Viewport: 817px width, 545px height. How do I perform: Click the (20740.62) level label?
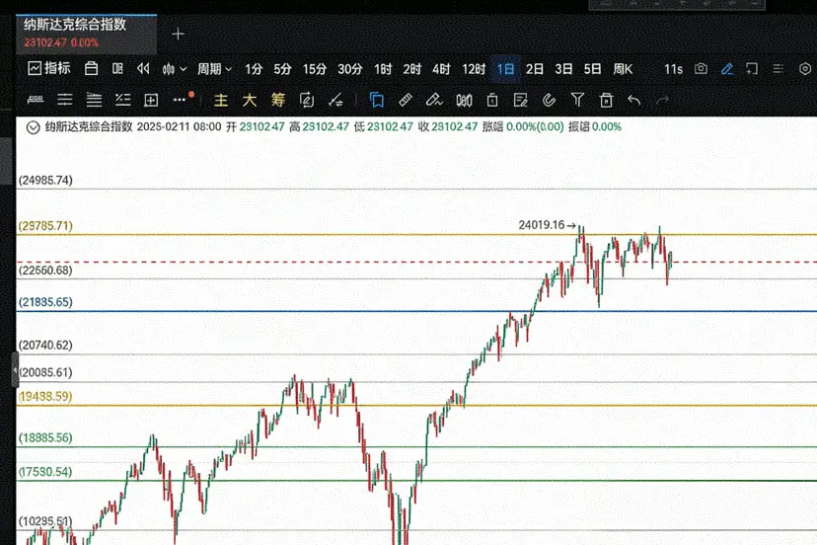[45, 346]
